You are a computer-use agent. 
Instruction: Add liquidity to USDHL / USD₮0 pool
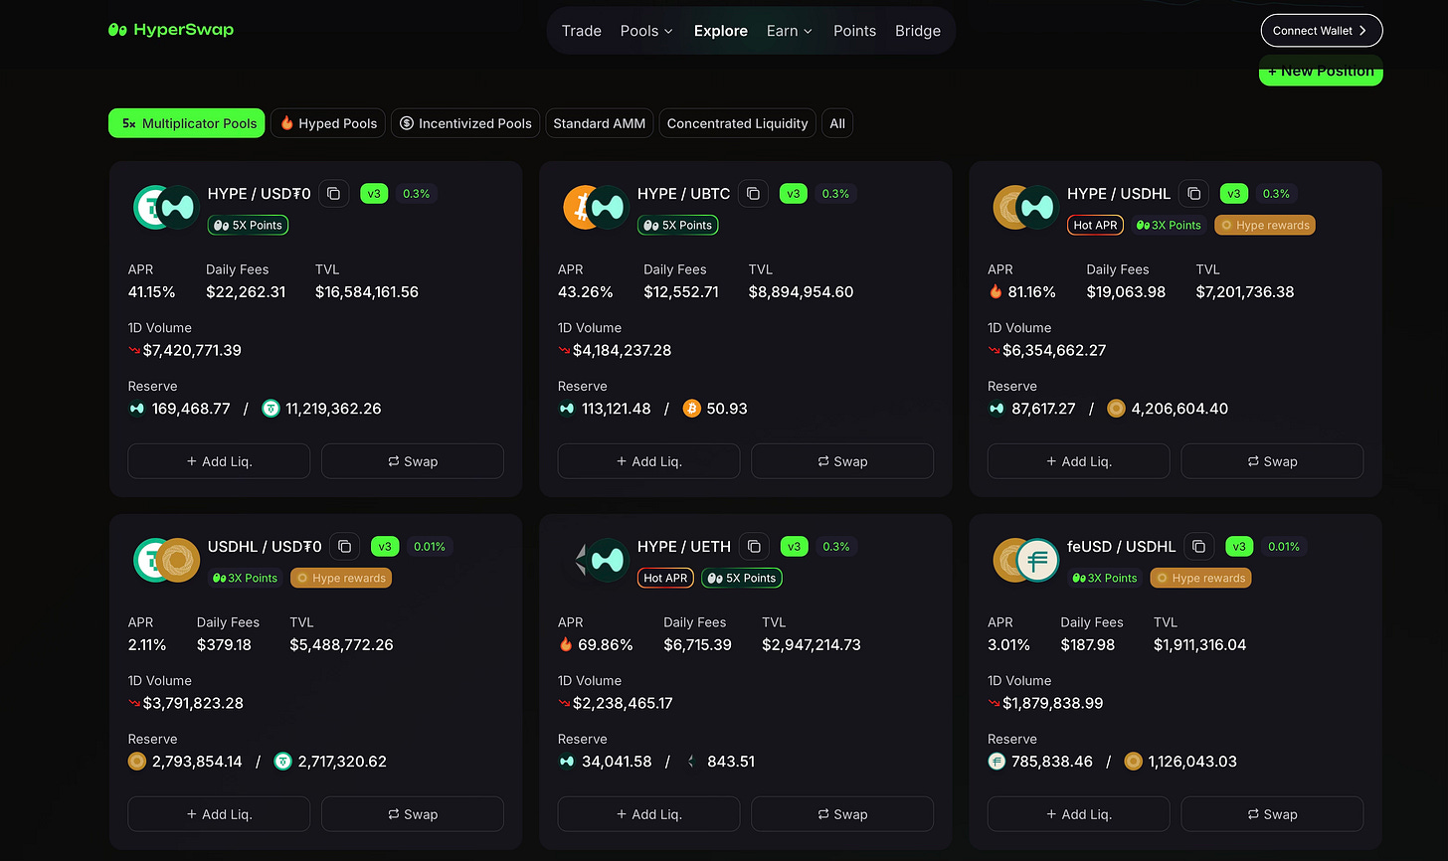pyautogui.click(x=219, y=814)
